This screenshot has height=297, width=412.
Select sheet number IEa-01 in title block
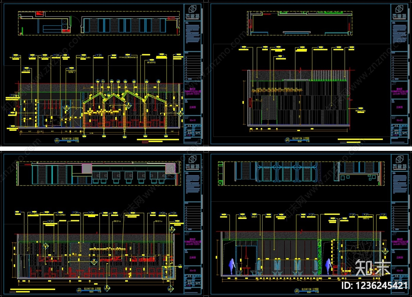pos(193,120)
